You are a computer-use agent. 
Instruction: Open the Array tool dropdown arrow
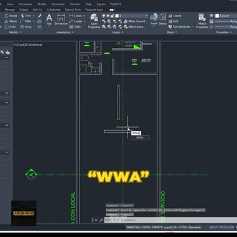(34, 27)
